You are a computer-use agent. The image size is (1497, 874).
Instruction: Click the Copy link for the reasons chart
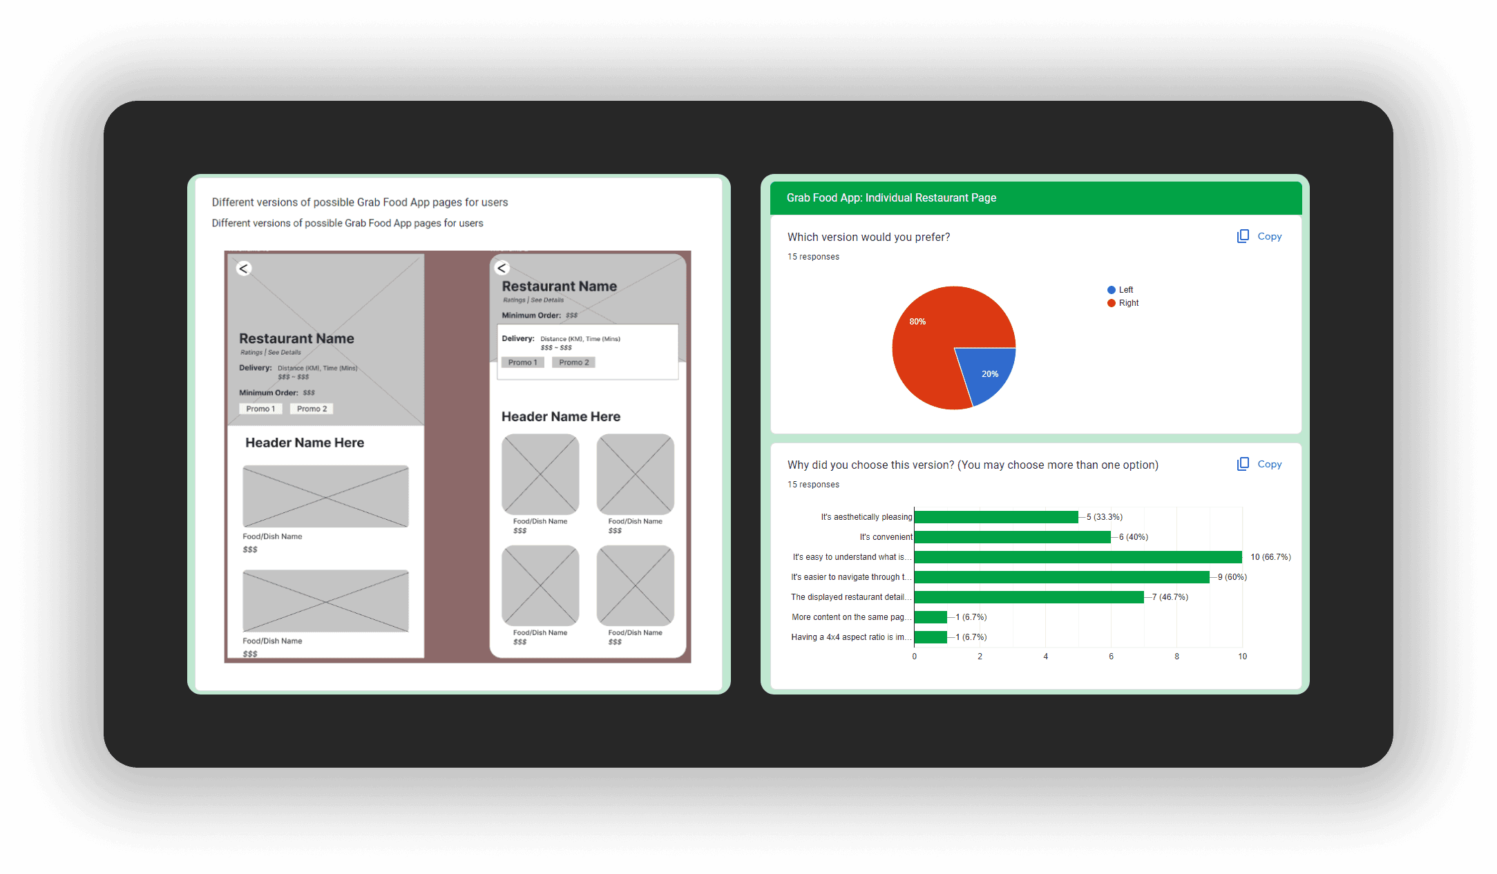(1269, 464)
